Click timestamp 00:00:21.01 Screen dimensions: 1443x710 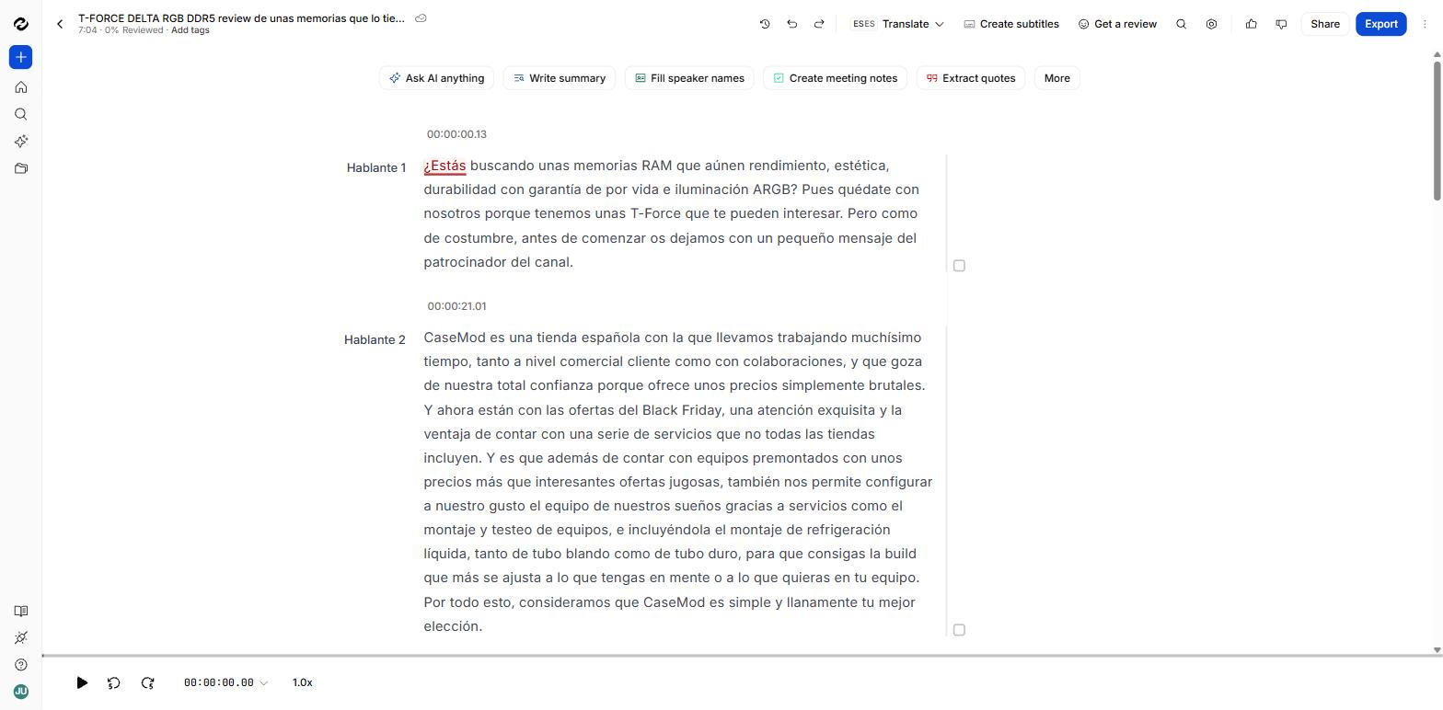[x=456, y=306]
